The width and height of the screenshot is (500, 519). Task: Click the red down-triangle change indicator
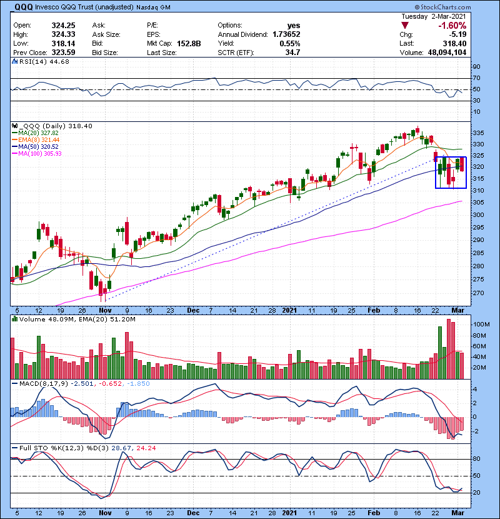tap(405, 25)
